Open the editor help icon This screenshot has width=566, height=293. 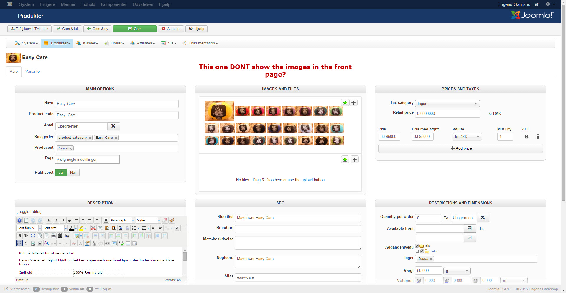tap(19, 220)
